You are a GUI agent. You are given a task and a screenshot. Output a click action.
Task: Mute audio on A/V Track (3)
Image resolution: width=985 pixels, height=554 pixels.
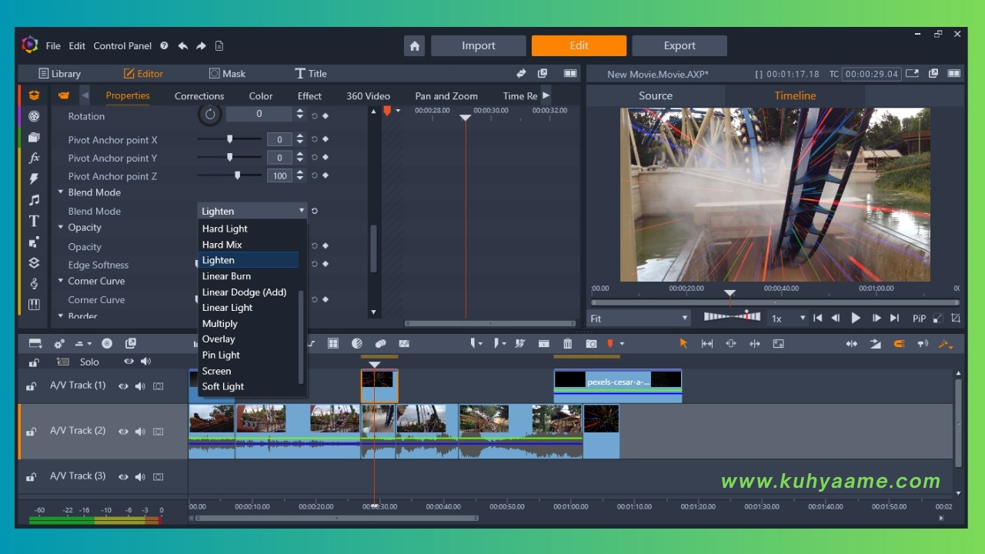pyautogui.click(x=140, y=477)
